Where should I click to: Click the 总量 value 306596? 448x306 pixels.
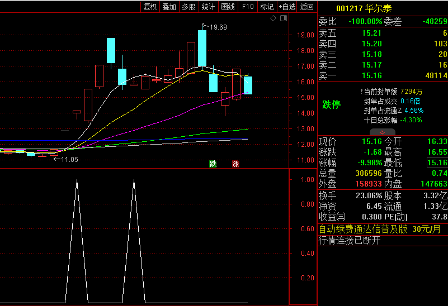pyautogui.click(x=369, y=174)
